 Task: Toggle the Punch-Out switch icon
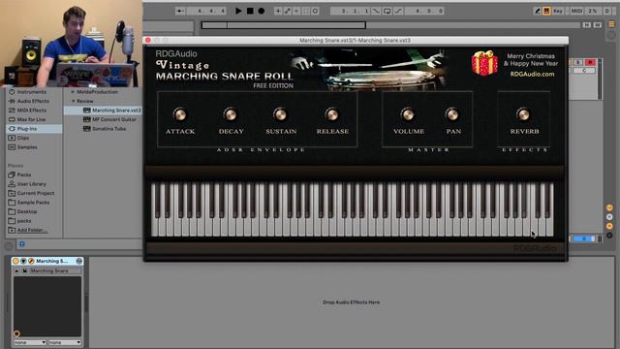[398, 11]
